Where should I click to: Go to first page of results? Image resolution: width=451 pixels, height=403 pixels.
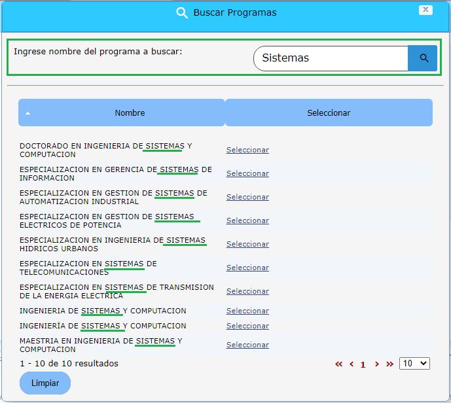click(338, 364)
